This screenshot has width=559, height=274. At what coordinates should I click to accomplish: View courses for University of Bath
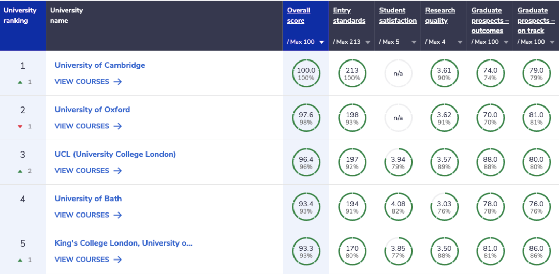tap(88, 215)
